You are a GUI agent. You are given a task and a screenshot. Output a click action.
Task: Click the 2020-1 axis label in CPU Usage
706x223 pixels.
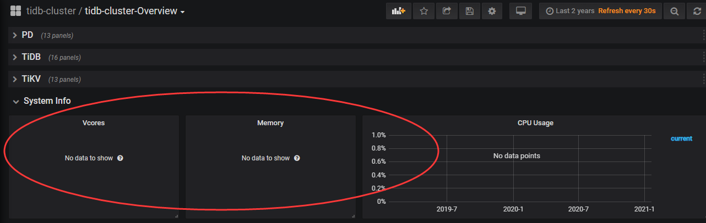[x=513, y=209]
